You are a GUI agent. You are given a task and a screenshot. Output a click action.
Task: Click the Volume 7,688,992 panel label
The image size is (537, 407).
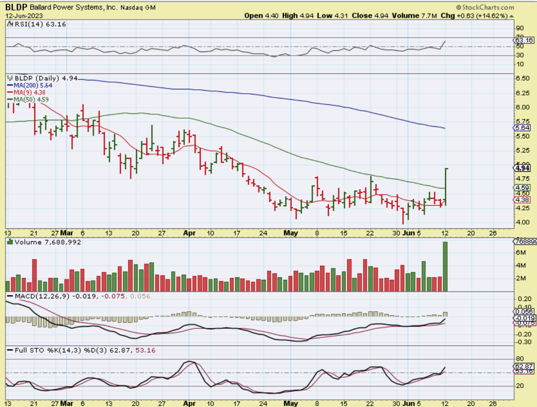[x=48, y=242]
